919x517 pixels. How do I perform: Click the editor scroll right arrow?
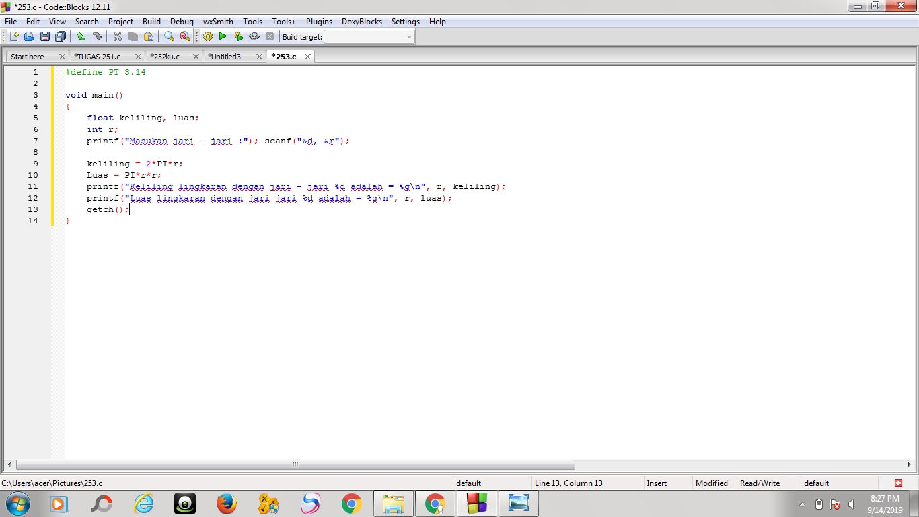click(x=910, y=464)
